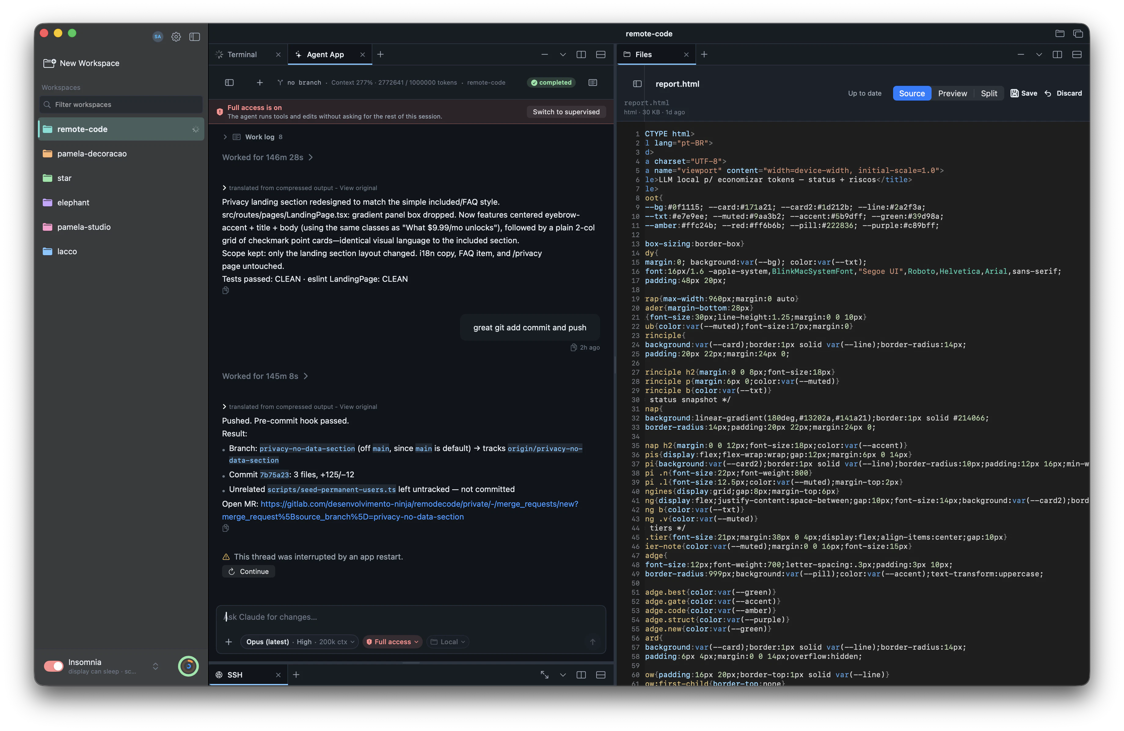Image resolution: width=1124 pixels, height=731 pixels.
Task: Open the Local environment dropdown
Action: (x=448, y=642)
